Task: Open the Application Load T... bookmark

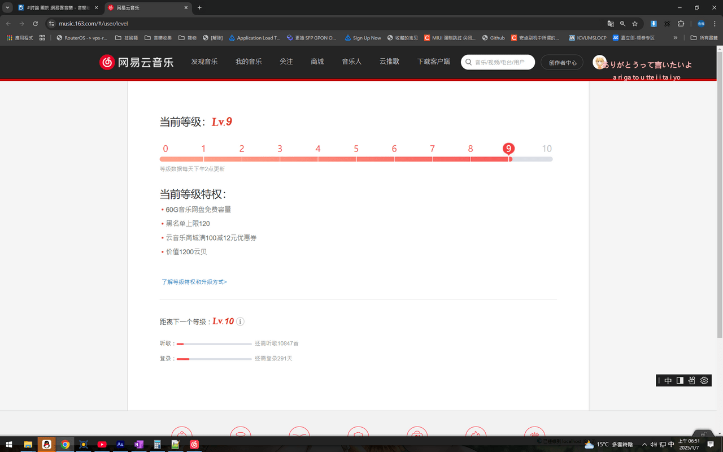Action: pos(255,38)
